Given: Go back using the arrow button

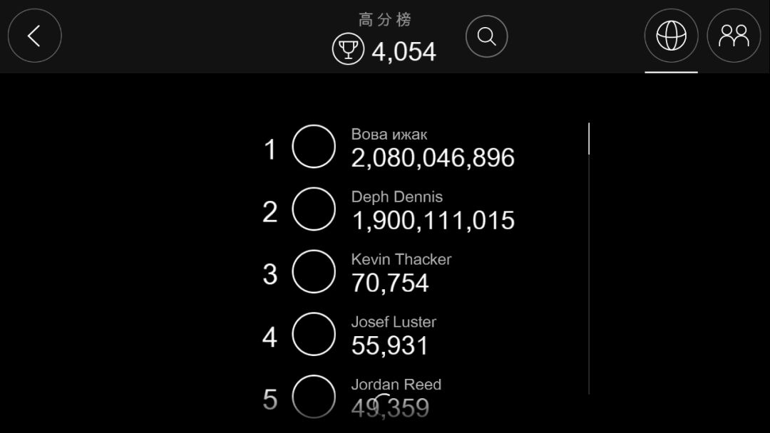Looking at the screenshot, I should pos(34,36).
